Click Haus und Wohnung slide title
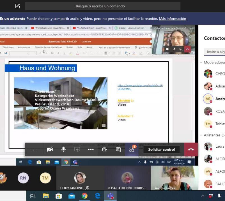 (x=47, y=68)
